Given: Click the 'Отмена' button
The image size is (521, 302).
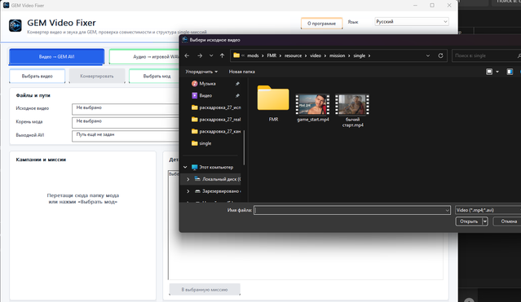Looking at the screenshot, I should (x=507, y=221).
